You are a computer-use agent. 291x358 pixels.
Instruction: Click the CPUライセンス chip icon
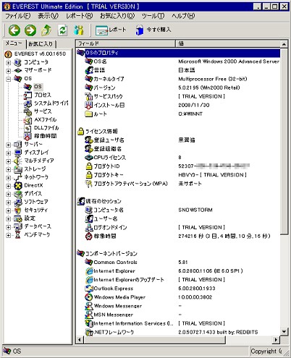click(x=89, y=158)
